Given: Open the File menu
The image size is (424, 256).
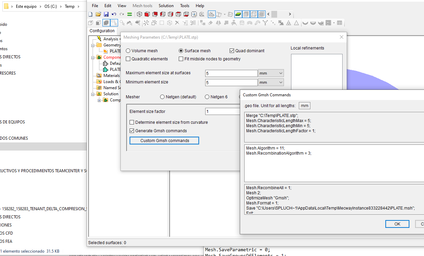Looking at the screenshot, I should (95, 5).
